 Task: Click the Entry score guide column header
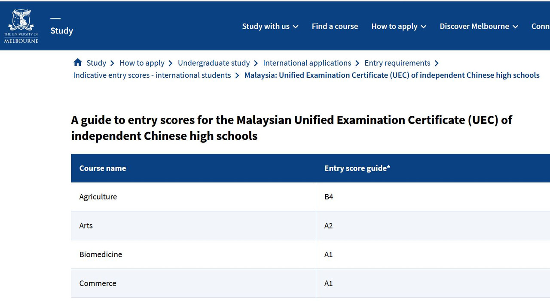pyautogui.click(x=433, y=168)
